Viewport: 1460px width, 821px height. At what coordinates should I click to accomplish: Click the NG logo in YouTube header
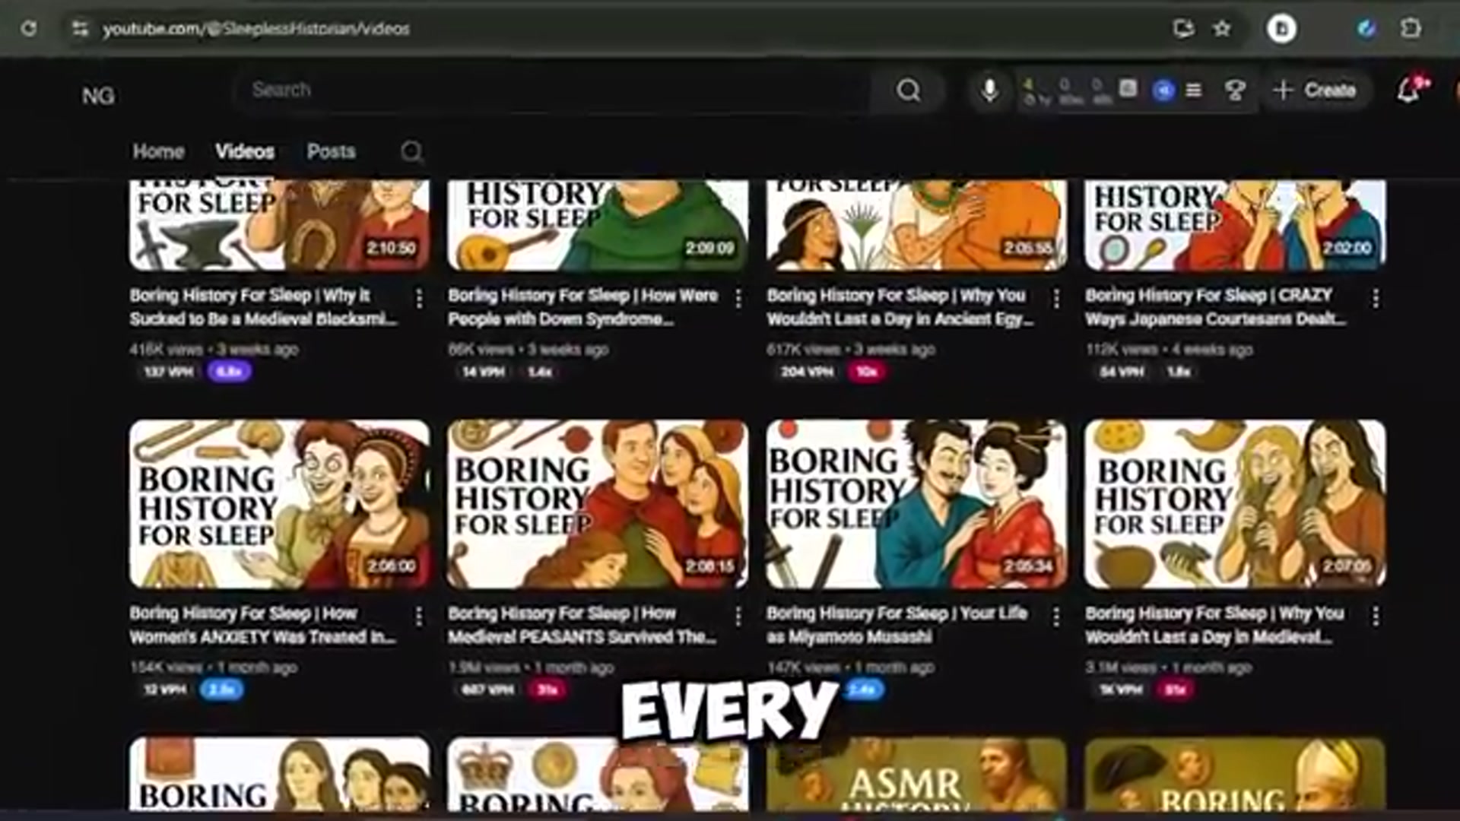coord(98,96)
